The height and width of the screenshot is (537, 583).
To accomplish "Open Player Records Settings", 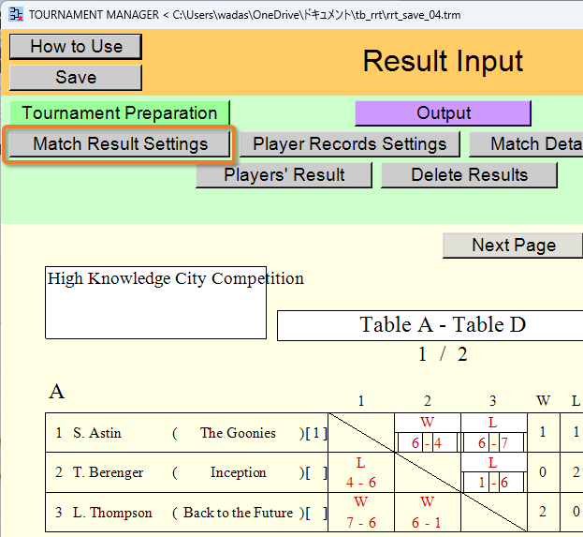I will (350, 144).
